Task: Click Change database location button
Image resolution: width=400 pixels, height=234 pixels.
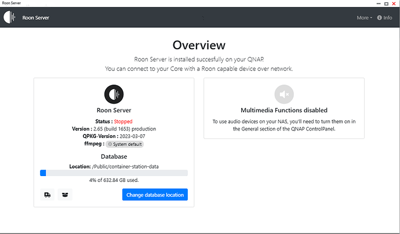Action: point(155,195)
